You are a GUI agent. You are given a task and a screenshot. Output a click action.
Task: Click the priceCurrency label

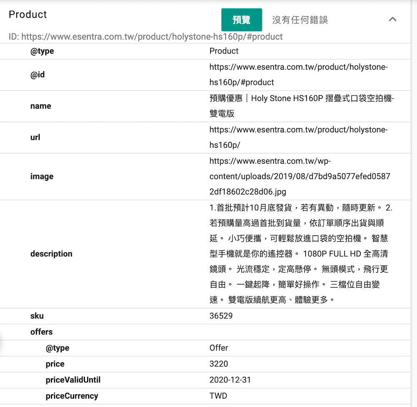pyautogui.click(x=72, y=396)
